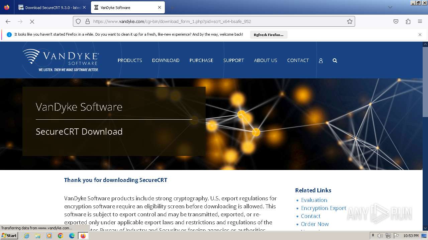This screenshot has height=240, width=428.
Task: Click scrollbar up arrow
Action: (x=425, y=44)
